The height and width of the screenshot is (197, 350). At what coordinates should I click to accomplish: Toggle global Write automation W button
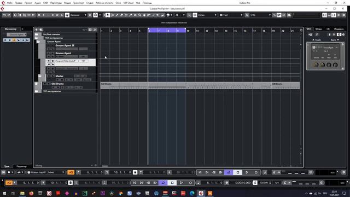57,15
